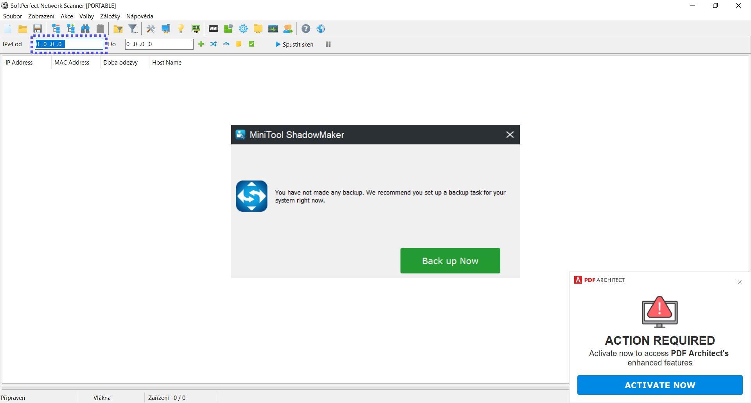
Task: Open the Soubor menu
Action: pyautogui.click(x=13, y=16)
